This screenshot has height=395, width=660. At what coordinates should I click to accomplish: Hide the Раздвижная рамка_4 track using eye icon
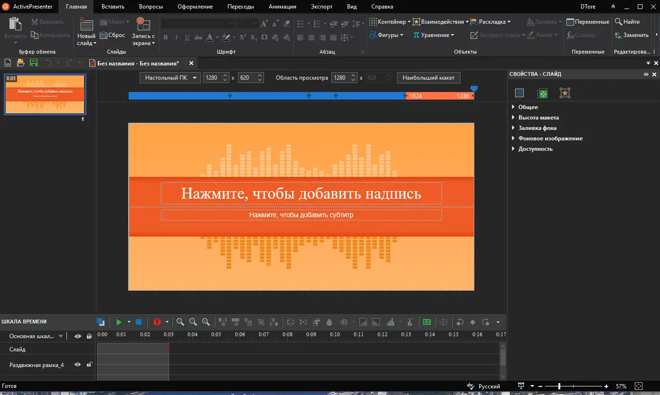pos(78,365)
